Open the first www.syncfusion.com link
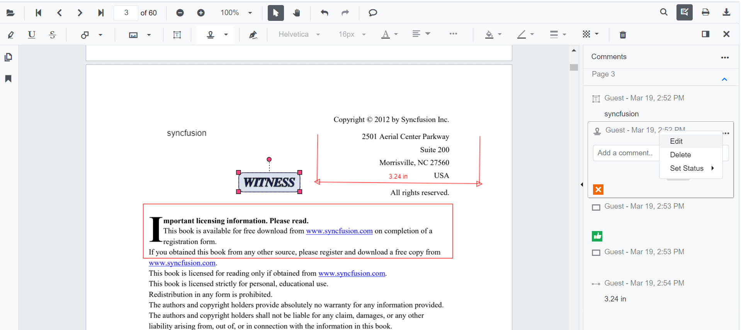The image size is (741, 330). (339, 231)
